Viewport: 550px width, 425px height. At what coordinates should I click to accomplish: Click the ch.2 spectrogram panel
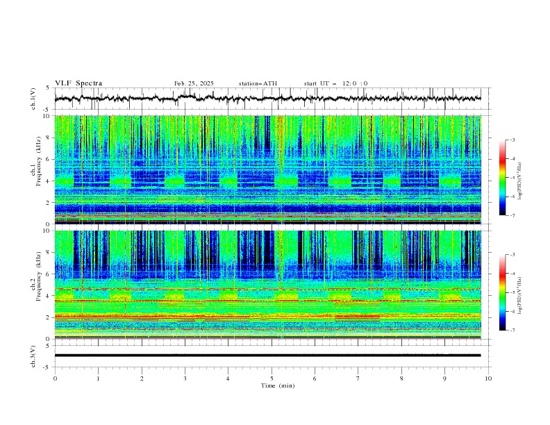(x=267, y=285)
